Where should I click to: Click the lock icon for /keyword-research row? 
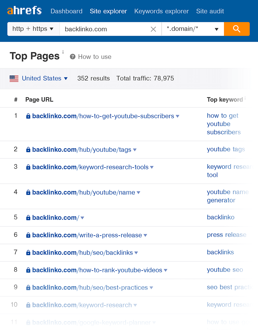tap(28, 305)
